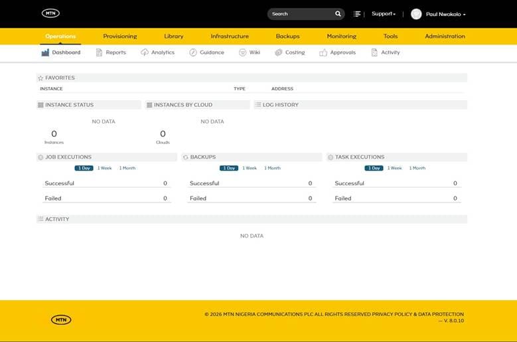Go to the Approvals sub-tab

(x=338, y=52)
